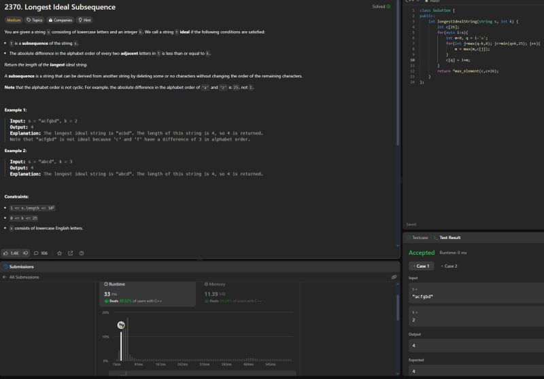
Task: Click the Medium difficulty badge
Action: coord(14,20)
